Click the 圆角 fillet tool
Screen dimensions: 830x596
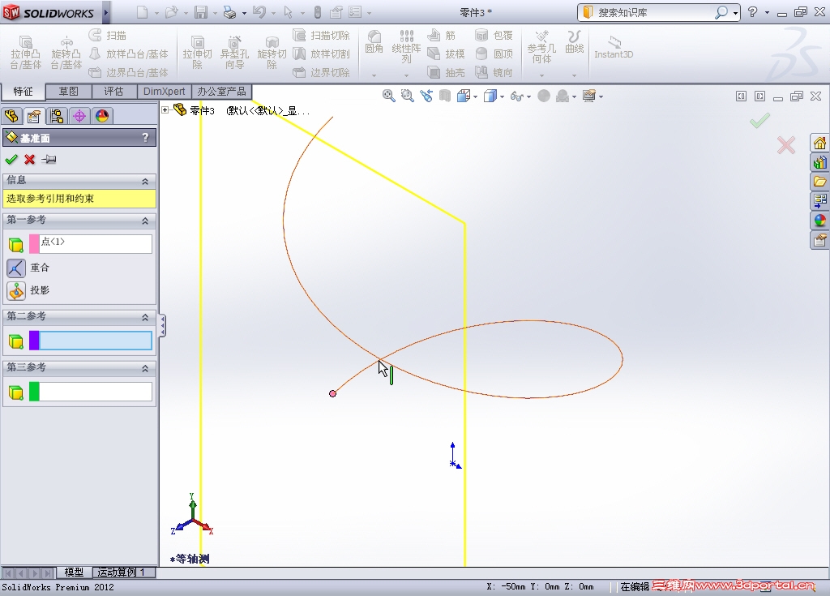coord(374,42)
